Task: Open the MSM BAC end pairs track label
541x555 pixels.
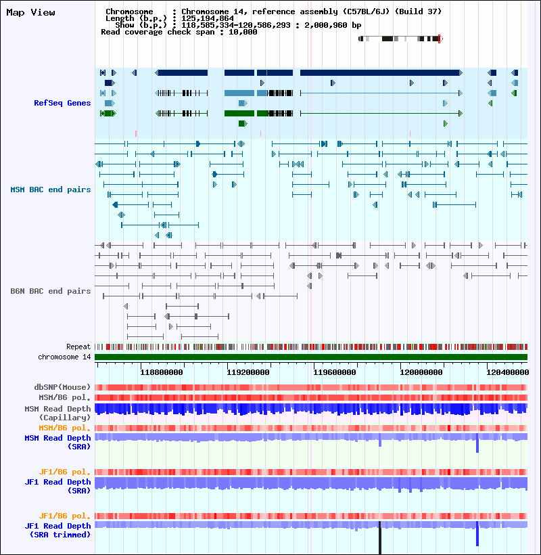Action: 51,190
